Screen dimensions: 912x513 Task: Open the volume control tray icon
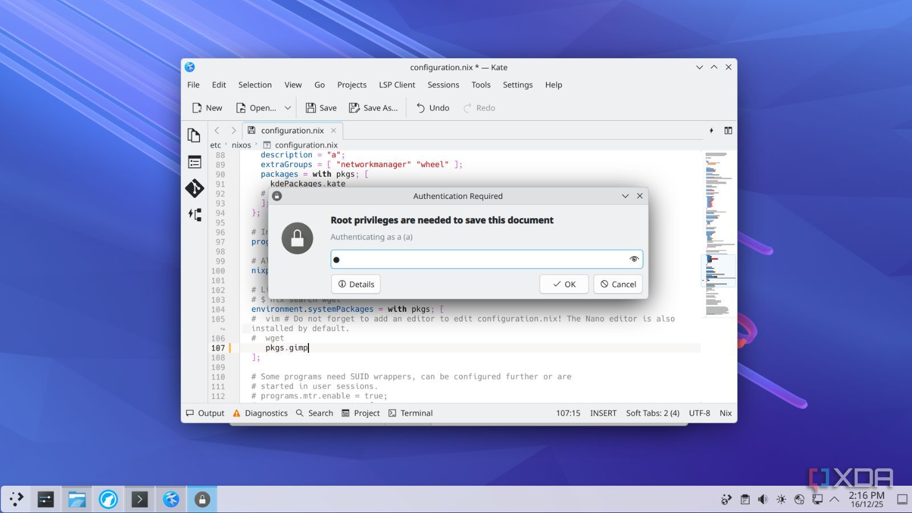(763, 499)
